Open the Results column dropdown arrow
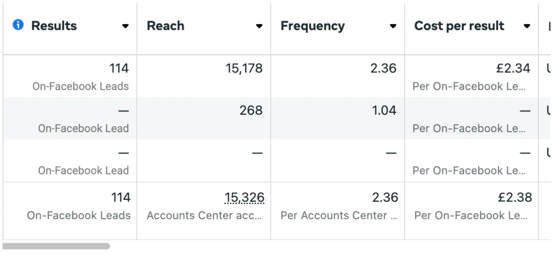The width and height of the screenshot is (553, 269). pos(125,26)
